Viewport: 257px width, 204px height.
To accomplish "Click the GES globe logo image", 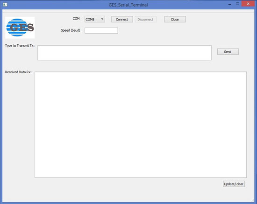I will click(20, 28).
